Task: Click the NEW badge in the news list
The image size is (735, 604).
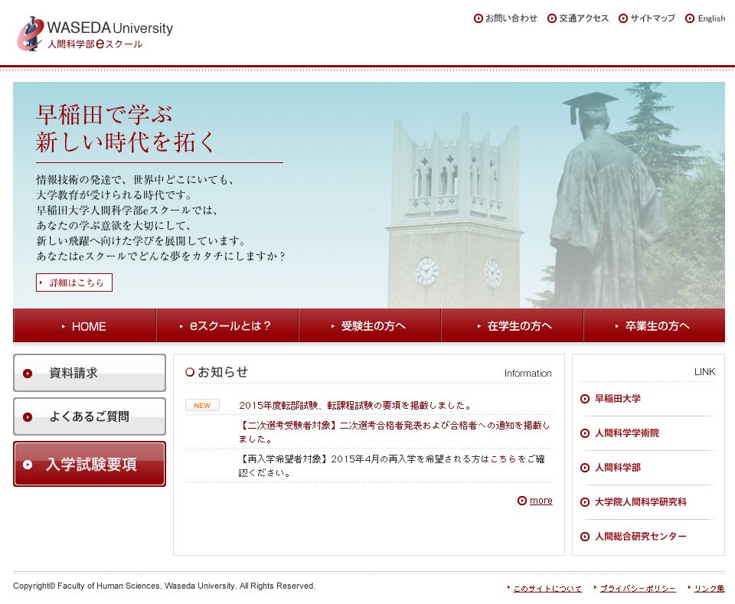Action: (202, 405)
